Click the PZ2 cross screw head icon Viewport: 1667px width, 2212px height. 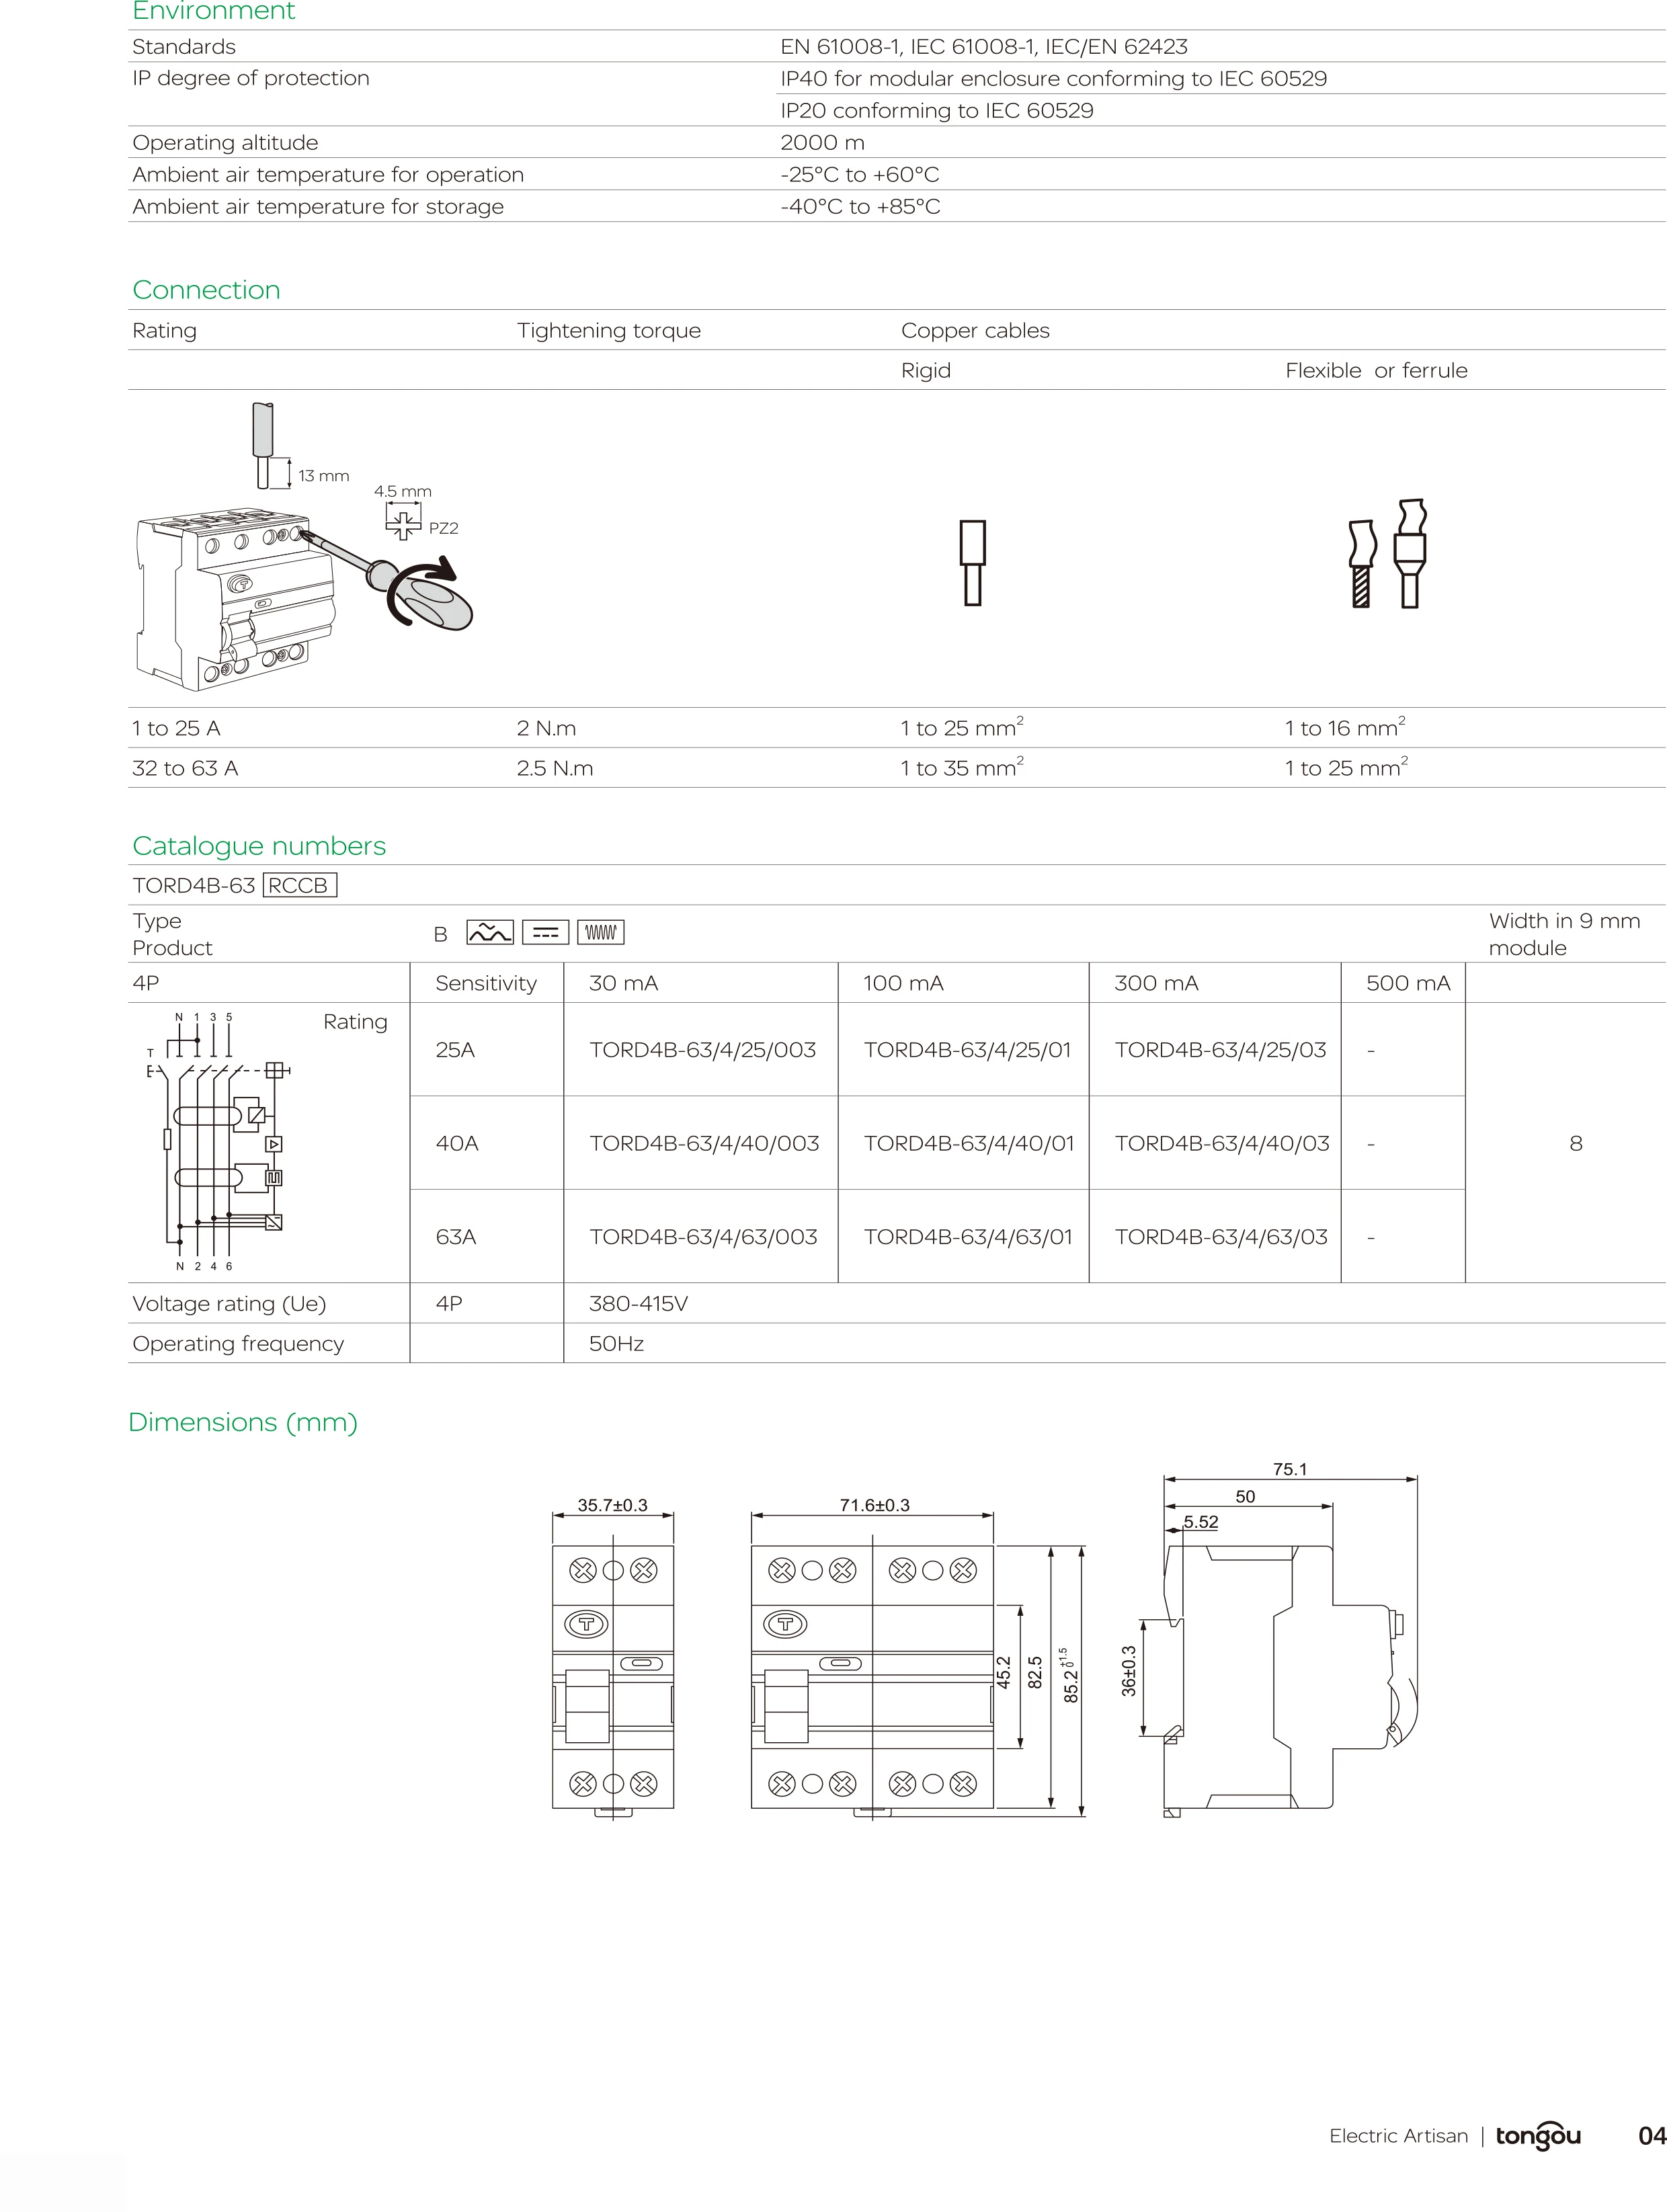click(403, 523)
